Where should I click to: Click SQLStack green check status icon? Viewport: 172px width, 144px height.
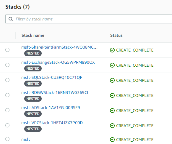(112, 80)
